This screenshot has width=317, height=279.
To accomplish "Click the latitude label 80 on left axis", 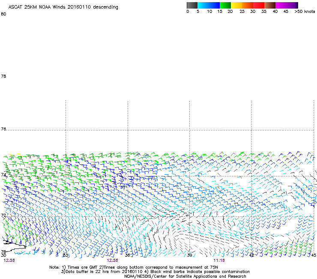I will point(3,14).
